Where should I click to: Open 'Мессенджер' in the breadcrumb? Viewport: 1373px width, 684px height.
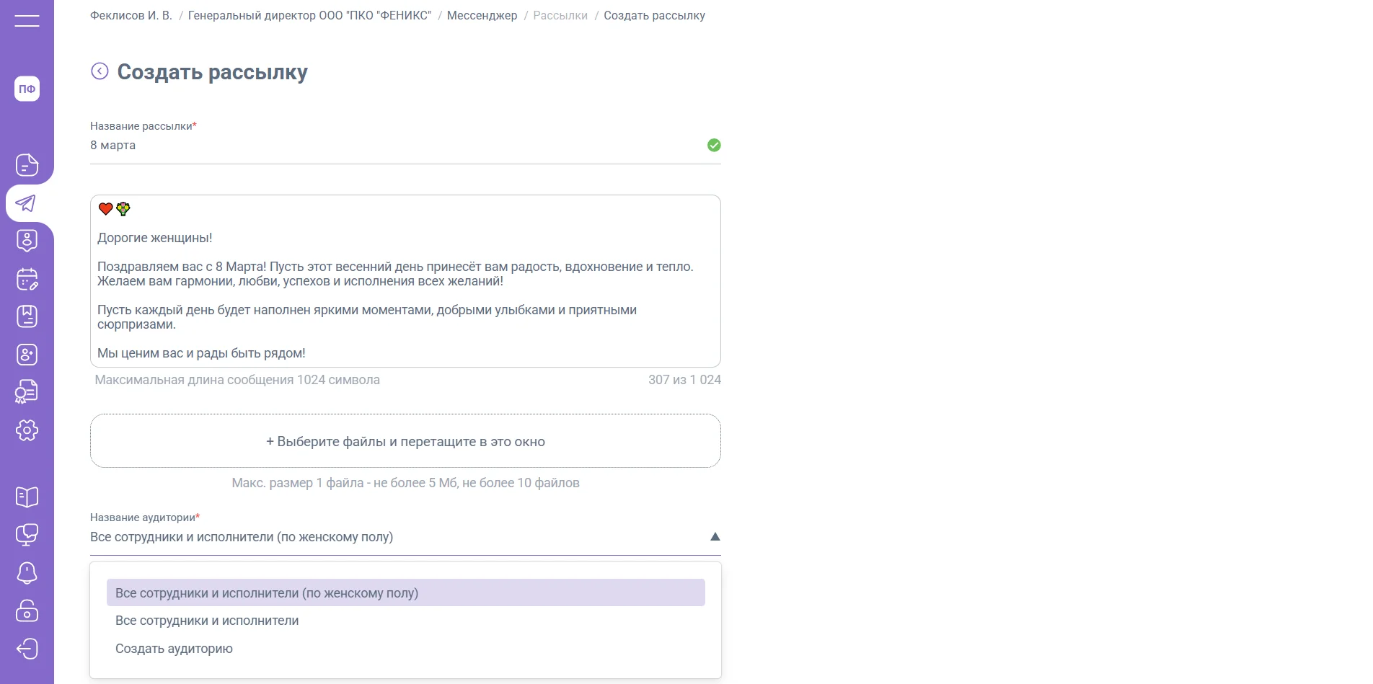click(x=482, y=16)
